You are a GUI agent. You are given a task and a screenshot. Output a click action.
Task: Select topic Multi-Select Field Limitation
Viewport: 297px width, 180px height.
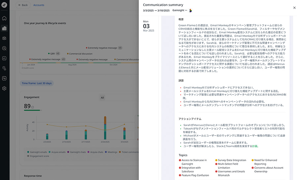[x=227, y=166]
